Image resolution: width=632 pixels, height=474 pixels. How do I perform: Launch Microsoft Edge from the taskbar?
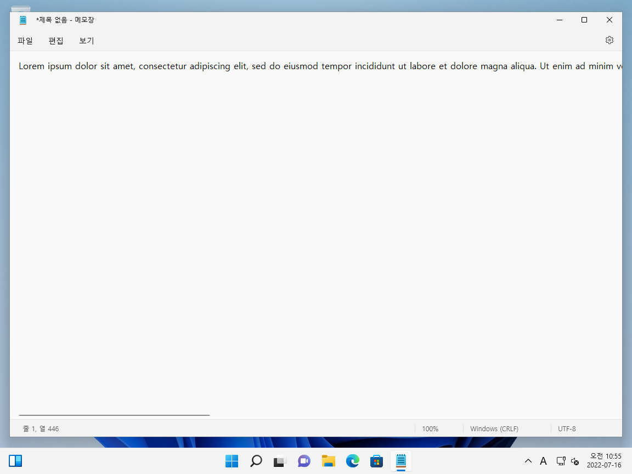coord(352,461)
